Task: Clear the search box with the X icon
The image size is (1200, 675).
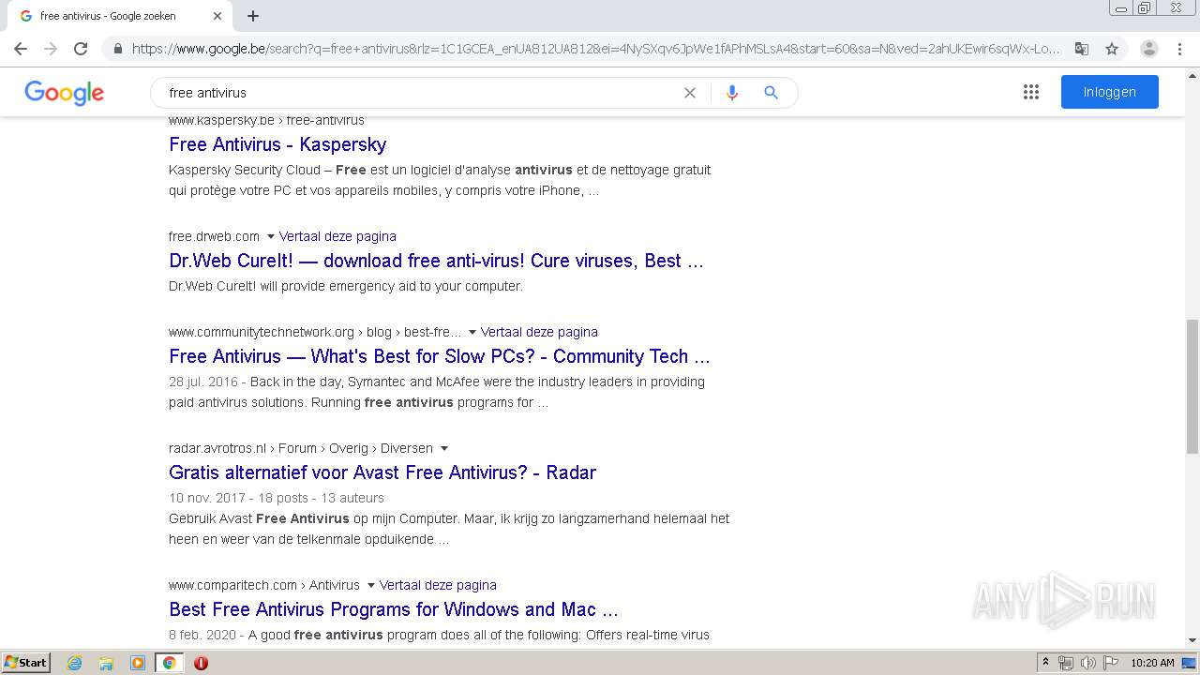Action: click(690, 93)
